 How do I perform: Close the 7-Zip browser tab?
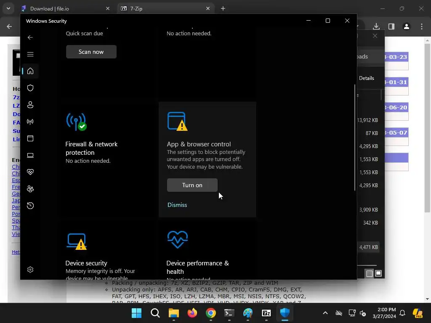click(x=208, y=8)
